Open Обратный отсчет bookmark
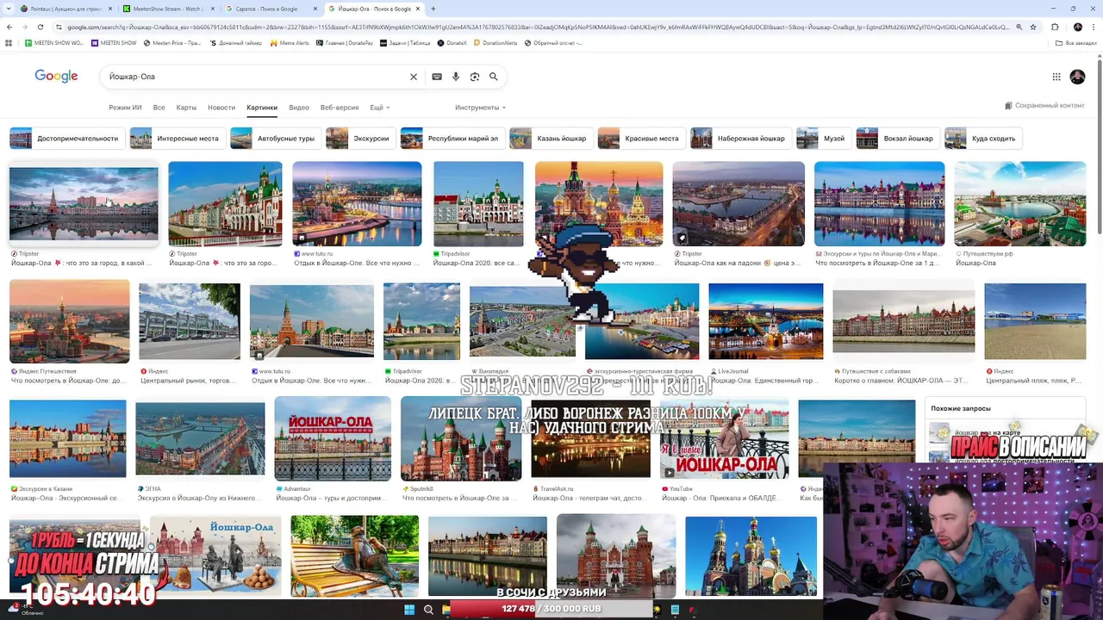The height and width of the screenshot is (620, 1103). click(552, 42)
